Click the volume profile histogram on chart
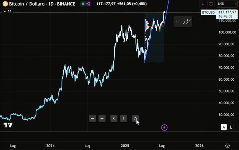Image resolution: width=239 pixels, height=150 pixels. click(146, 27)
